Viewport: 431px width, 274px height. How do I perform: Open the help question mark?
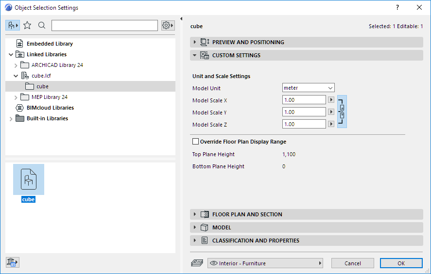397,8
